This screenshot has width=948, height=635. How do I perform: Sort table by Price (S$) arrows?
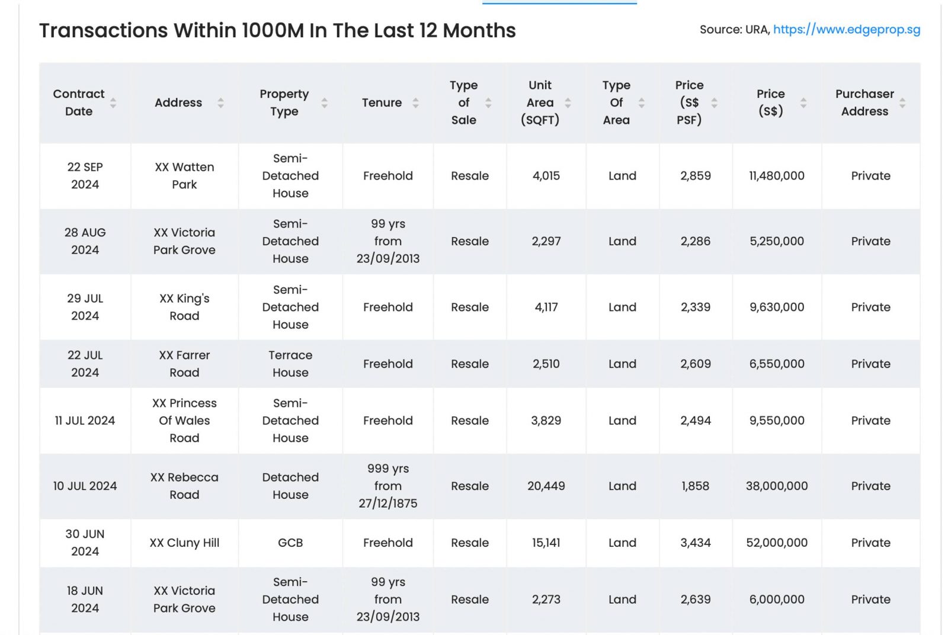point(803,102)
